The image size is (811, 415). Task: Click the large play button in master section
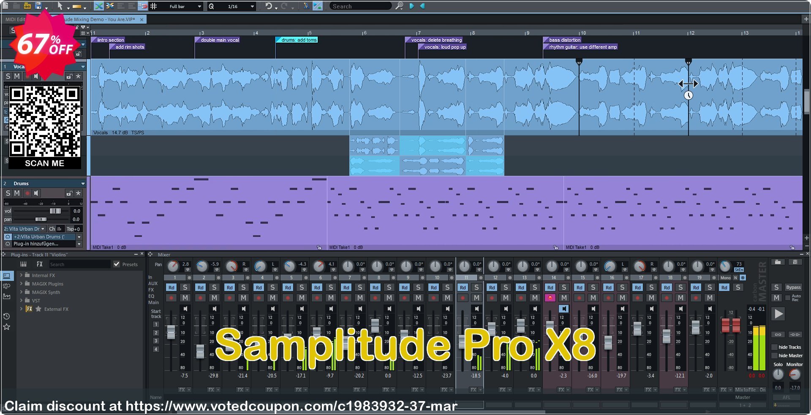[778, 314]
